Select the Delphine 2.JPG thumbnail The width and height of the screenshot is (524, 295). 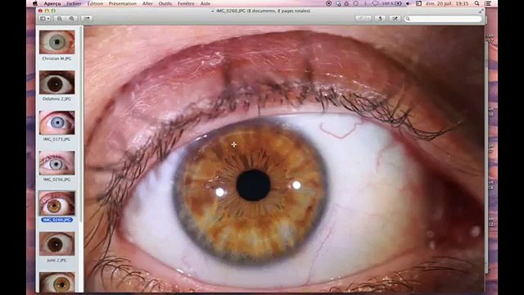pyautogui.click(x=56, y=82)
